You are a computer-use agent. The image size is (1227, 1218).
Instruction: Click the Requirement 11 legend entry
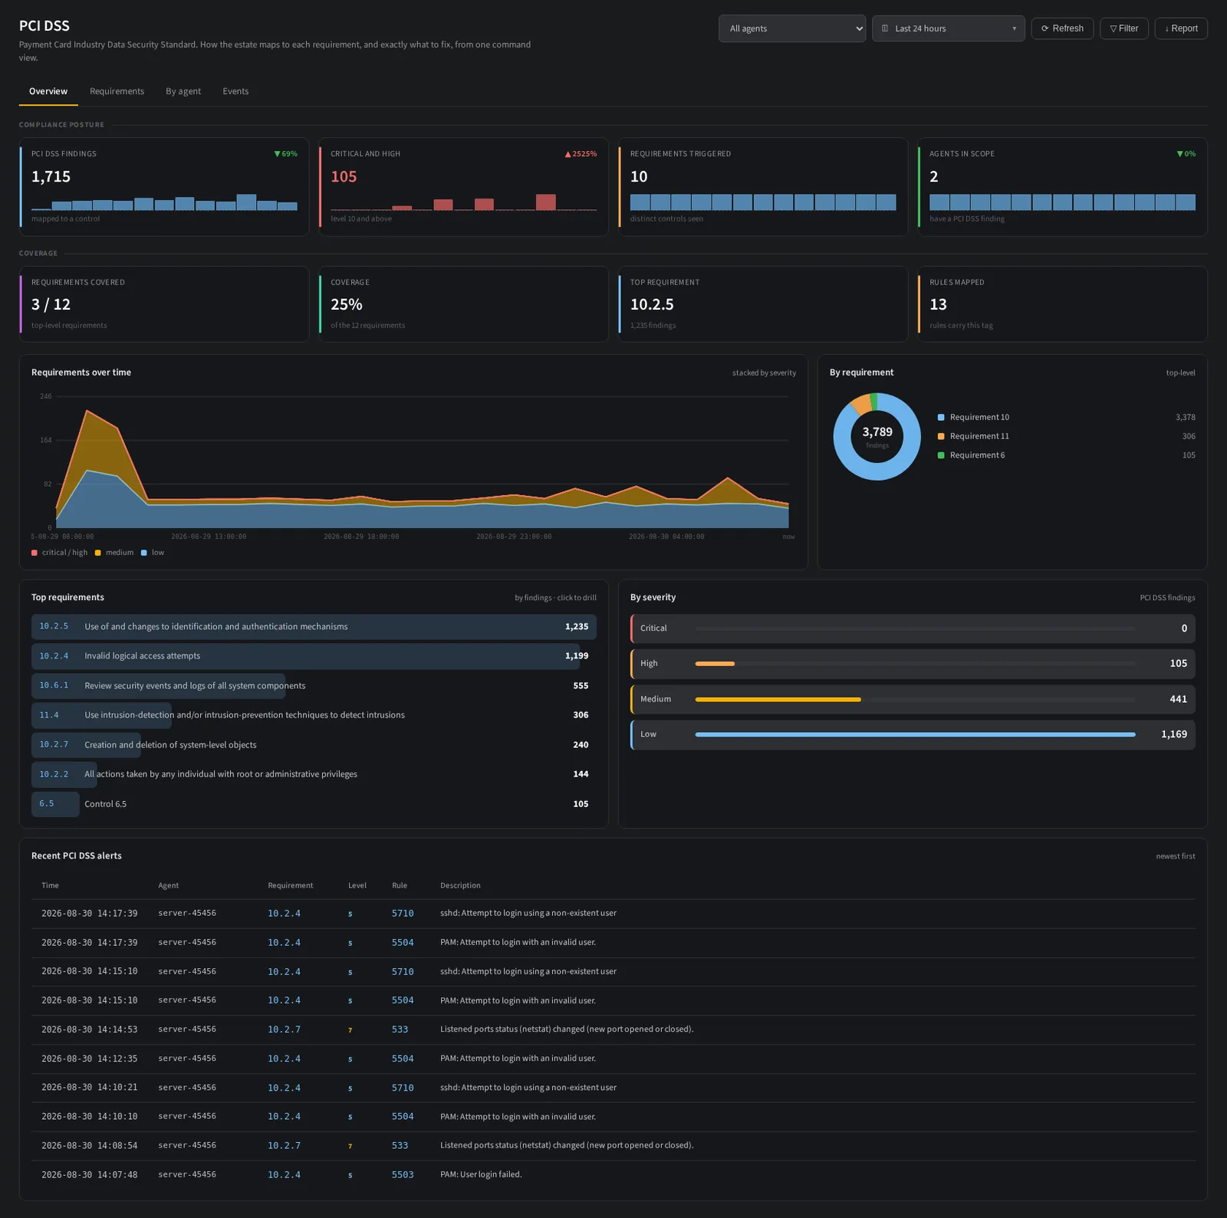click(1066, 436)
